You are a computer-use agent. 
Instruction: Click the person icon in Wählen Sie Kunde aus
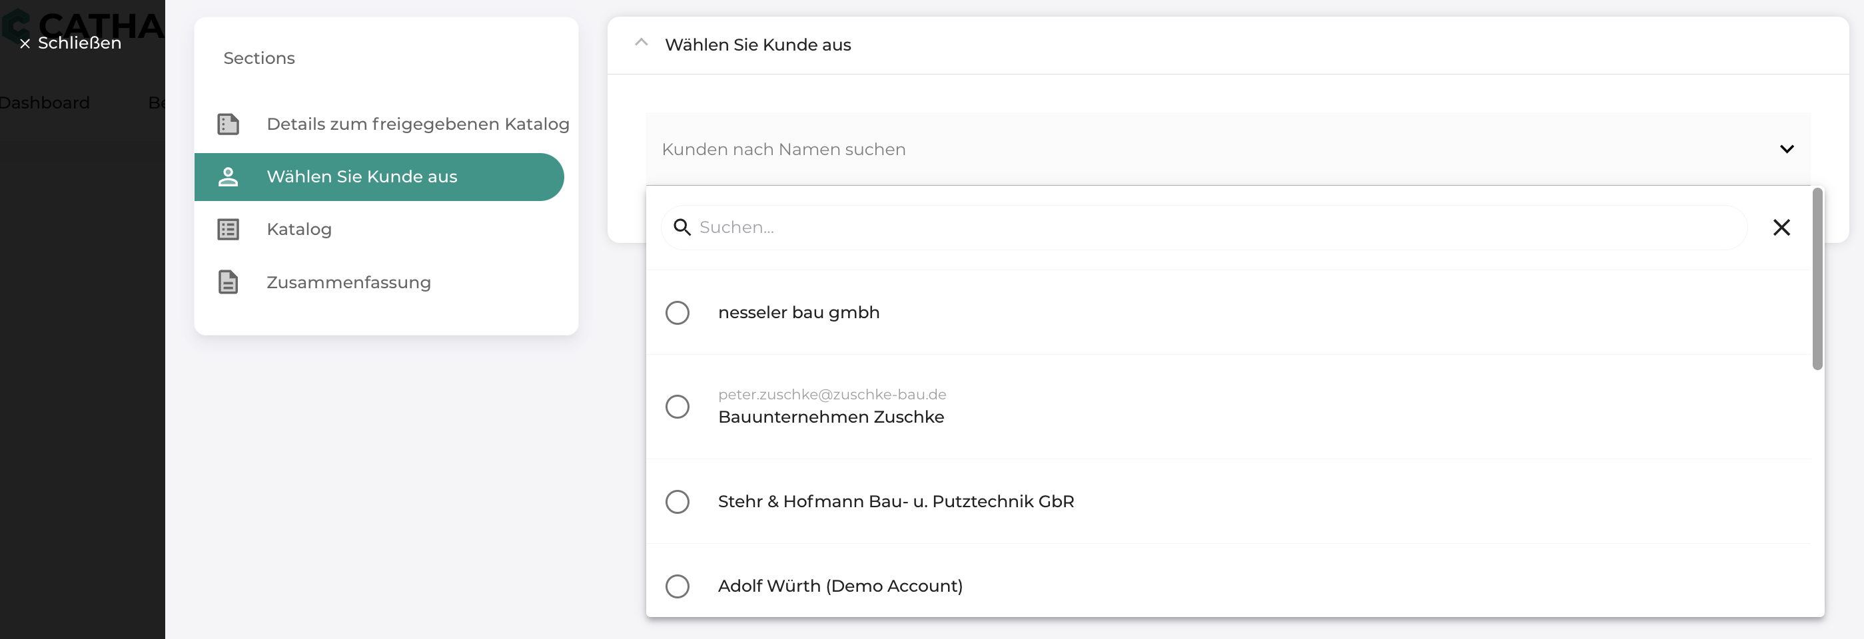click(228, 177)
